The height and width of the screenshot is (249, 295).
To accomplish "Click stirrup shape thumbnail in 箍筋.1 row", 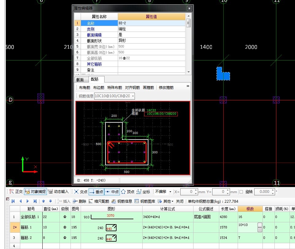I will (111, 228).
